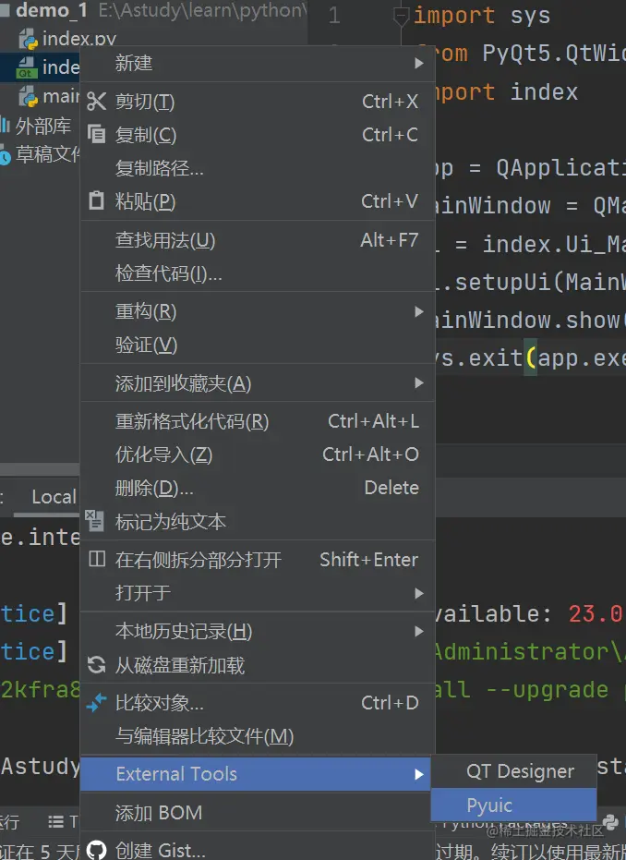Viewport: 626px width, 860px height.
Task: Click the split-right panel icon
Action: point(97,559)
